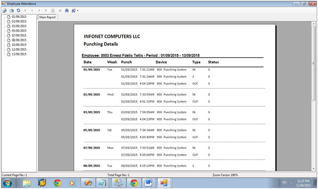Image resolution: width=318 pixels, height=189 pixels.
Task: Open the red-orange squares taskbar app
Action: (x=164, y=183)
